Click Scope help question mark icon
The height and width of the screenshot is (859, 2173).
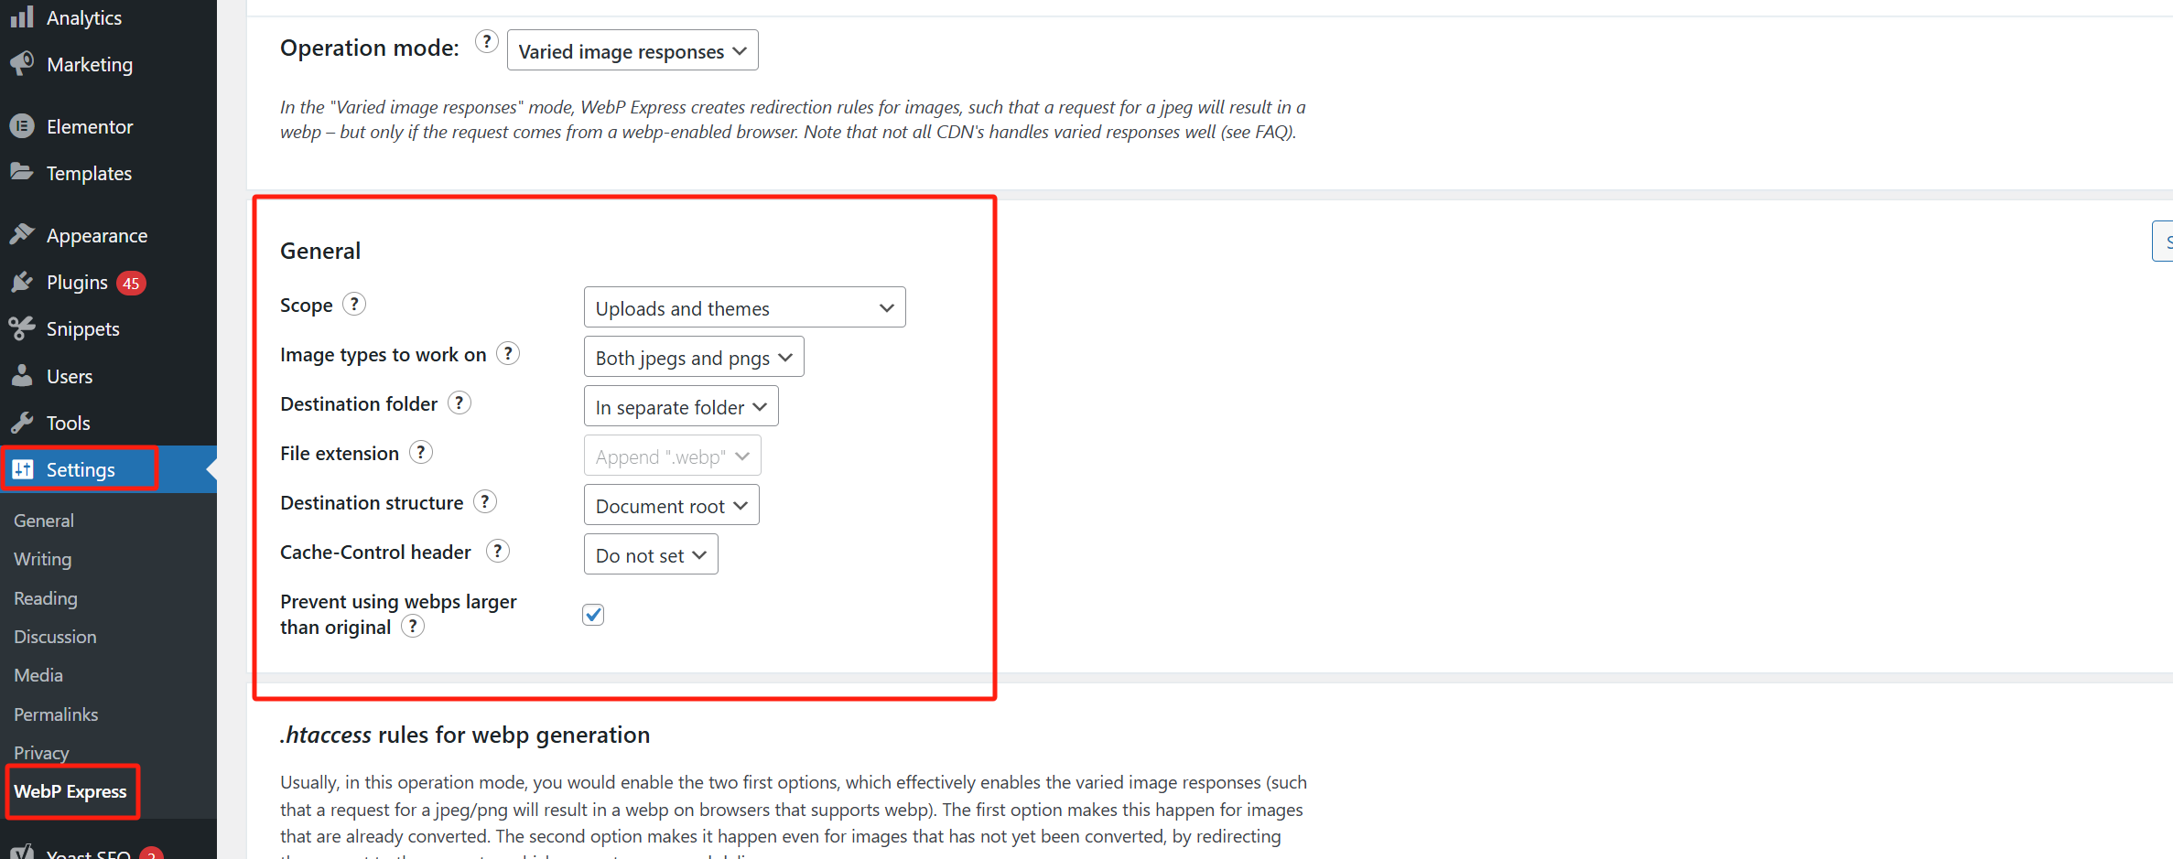tap(354, 304)
